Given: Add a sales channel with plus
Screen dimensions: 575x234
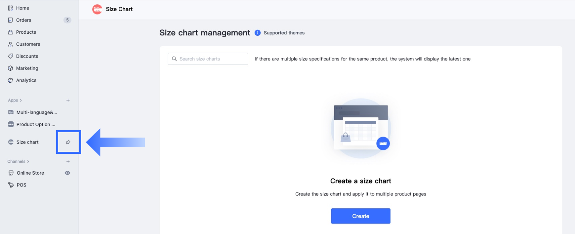Looking at the screenshot, I should 68,162.
